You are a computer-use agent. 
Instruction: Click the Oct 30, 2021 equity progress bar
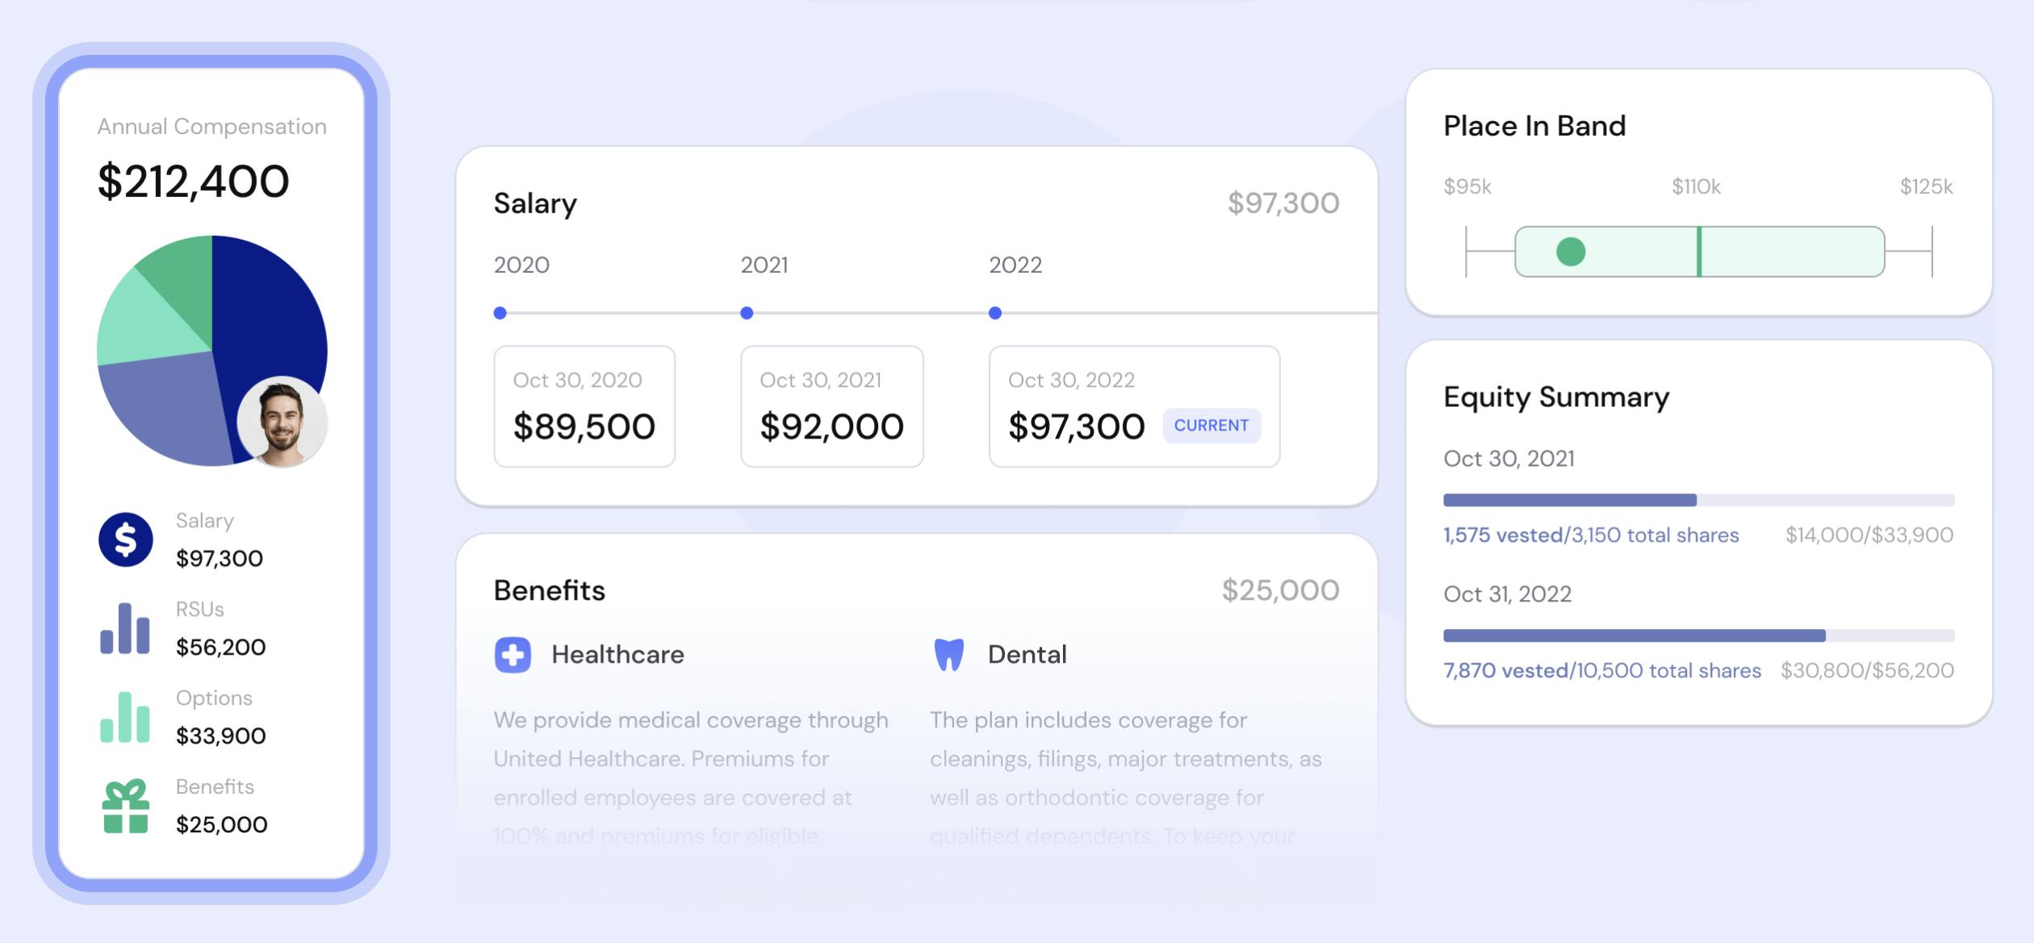[1698, 501]
